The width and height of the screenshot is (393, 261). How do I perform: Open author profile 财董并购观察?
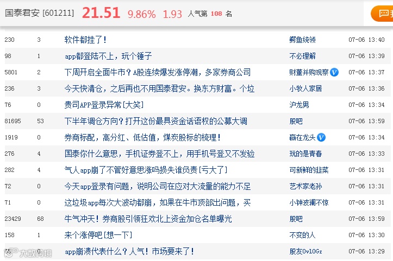point(309,72)
